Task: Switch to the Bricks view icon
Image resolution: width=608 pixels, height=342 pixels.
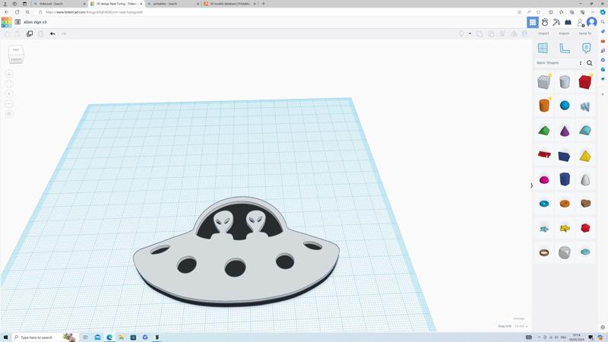Action: (x=568, y=22)
